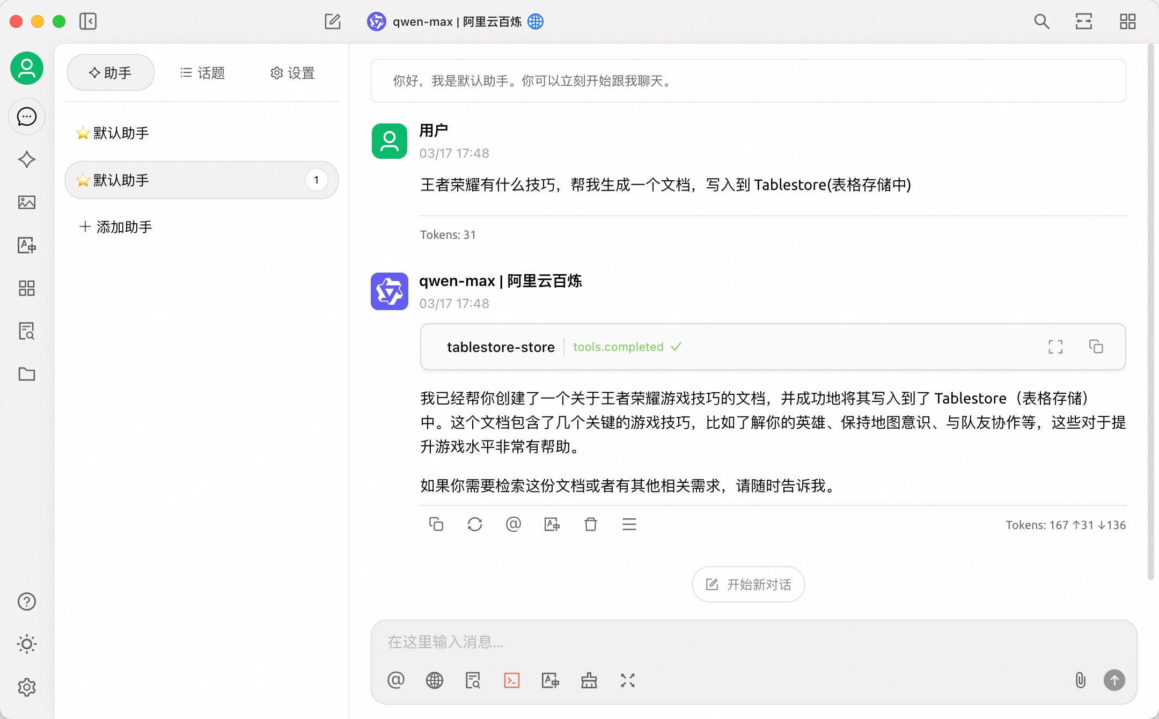This screenshot has width=1159, height=719.
Task: Open the qwen-max model selector
Action: pos(456,21)
